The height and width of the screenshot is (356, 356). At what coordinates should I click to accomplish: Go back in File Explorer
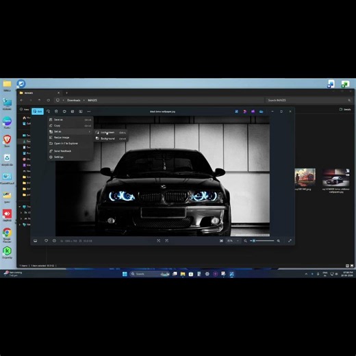tap(22, 100)
